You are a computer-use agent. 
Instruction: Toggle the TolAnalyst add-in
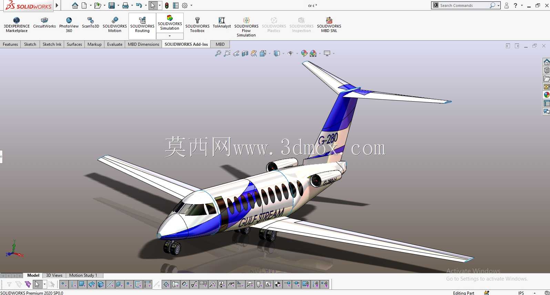pos(222,23)
